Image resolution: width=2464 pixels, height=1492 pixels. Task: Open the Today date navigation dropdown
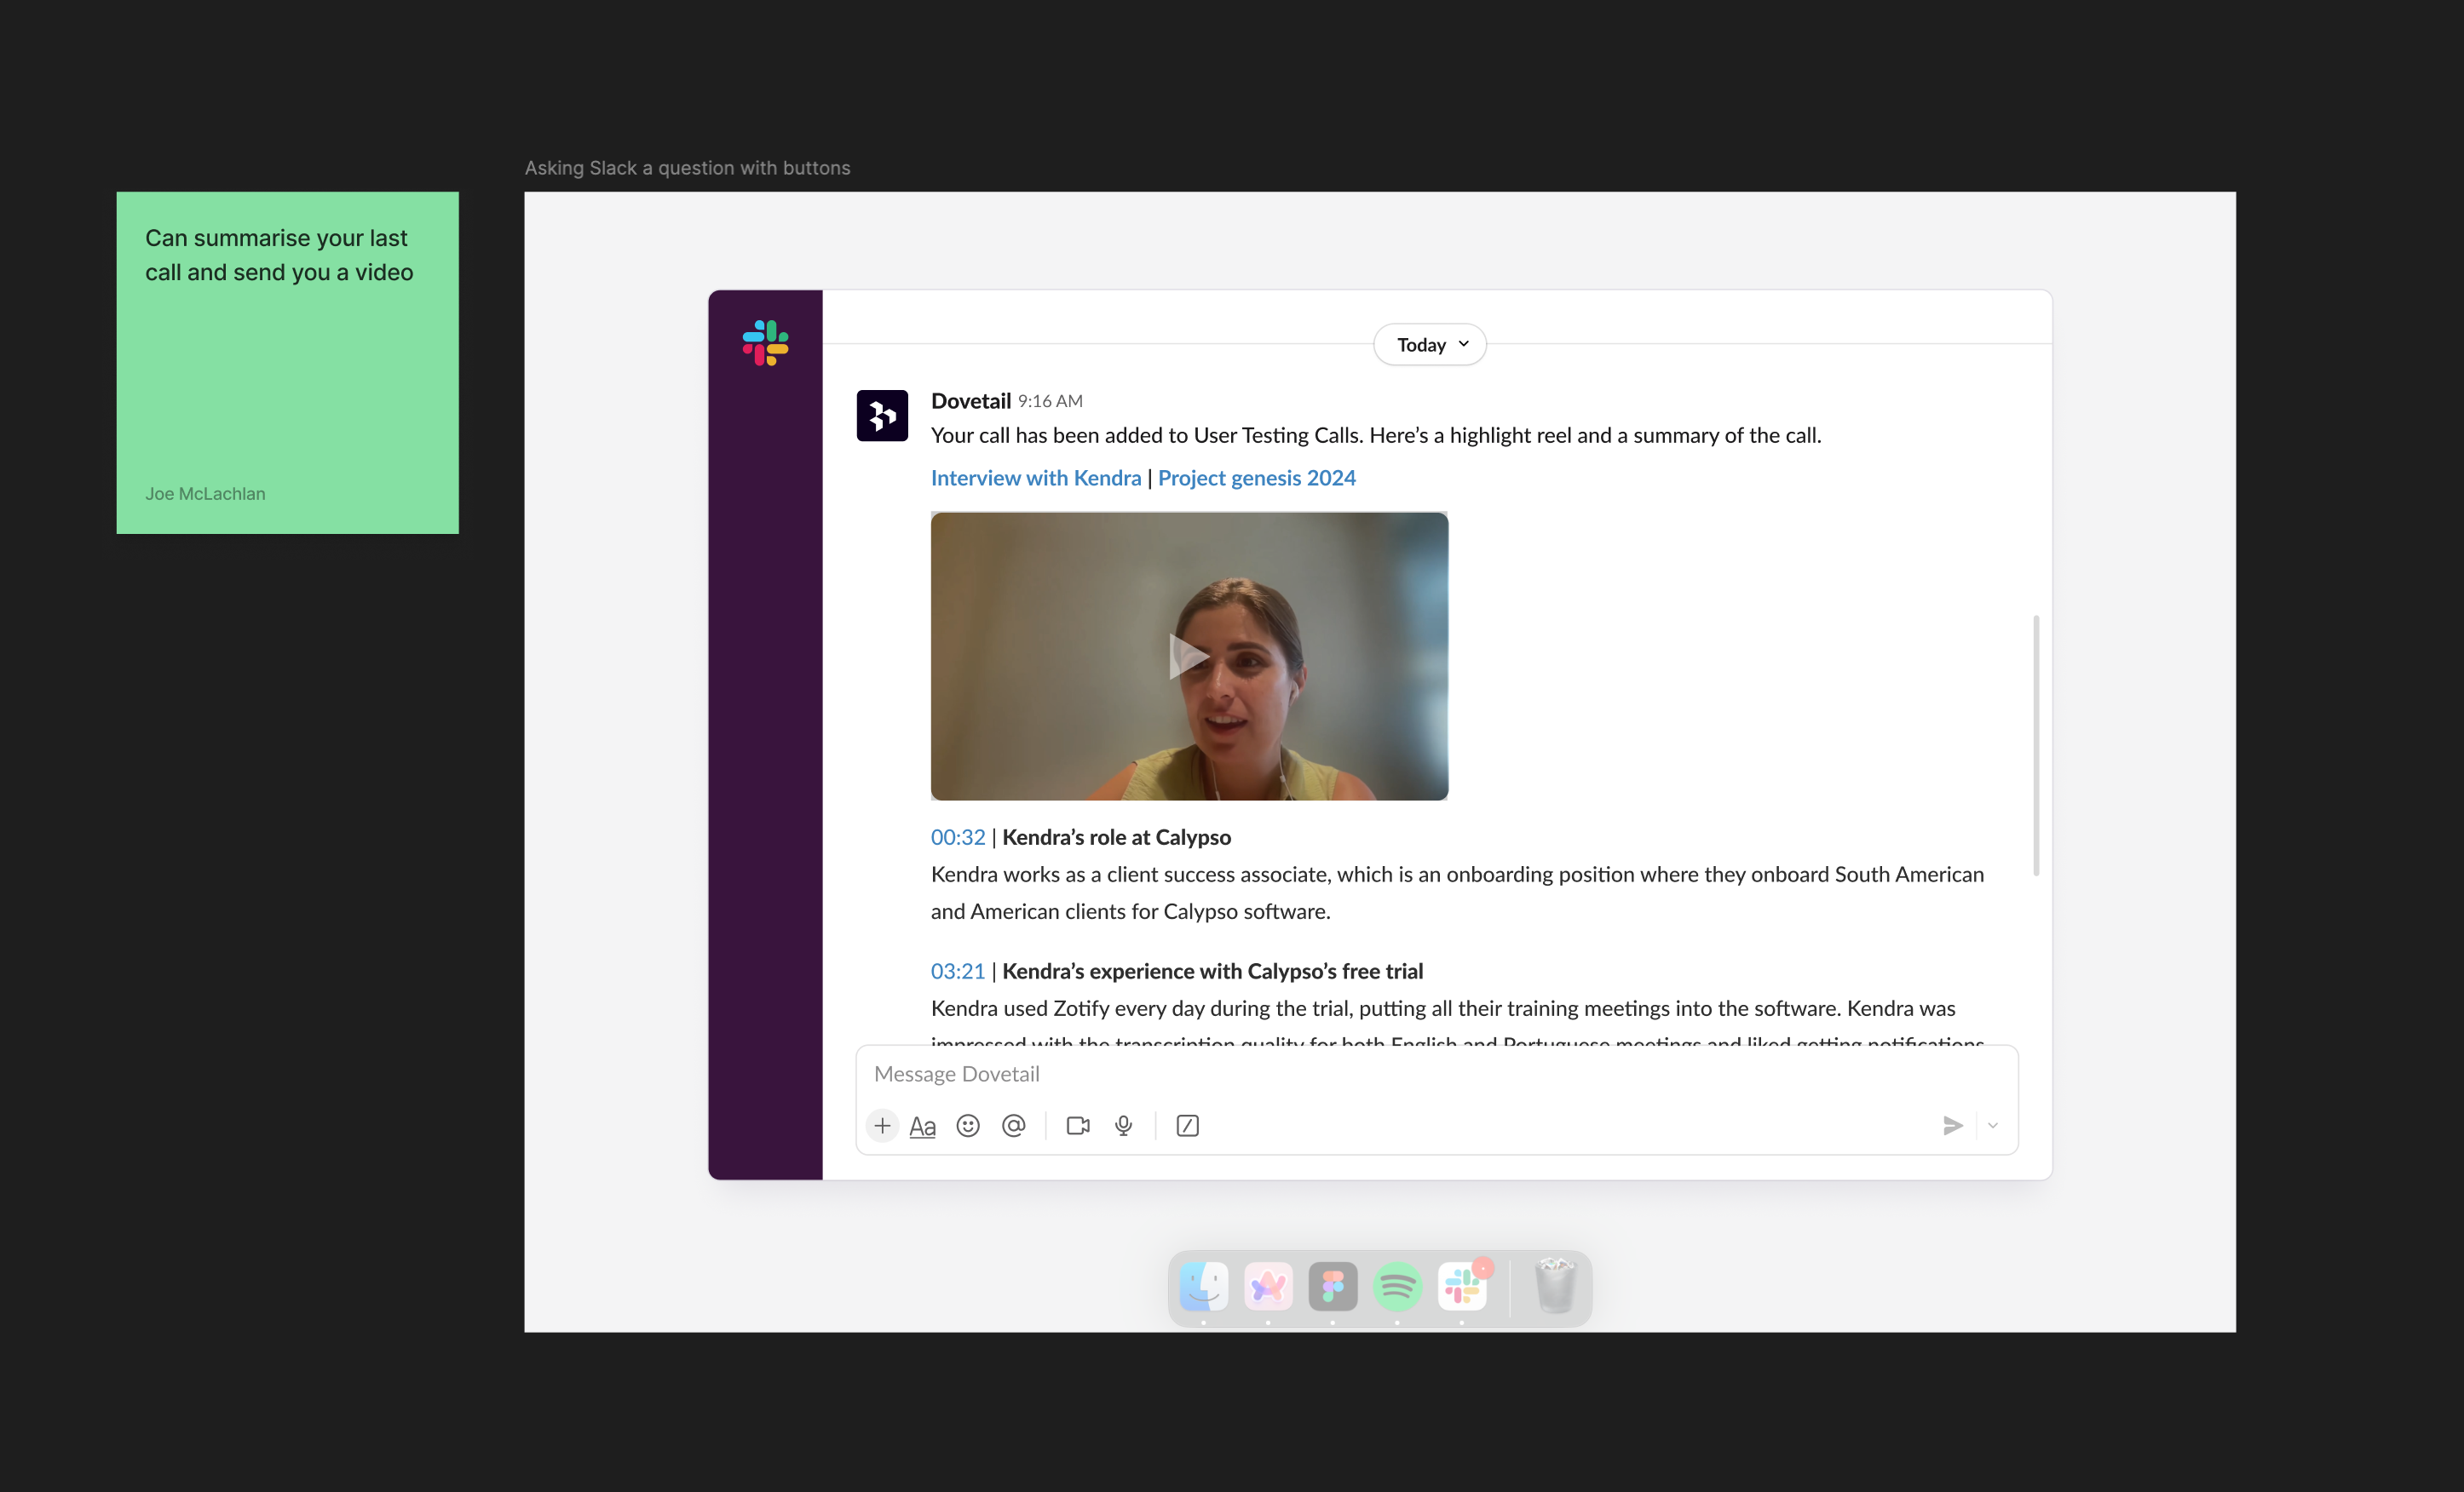[1429, 344]
